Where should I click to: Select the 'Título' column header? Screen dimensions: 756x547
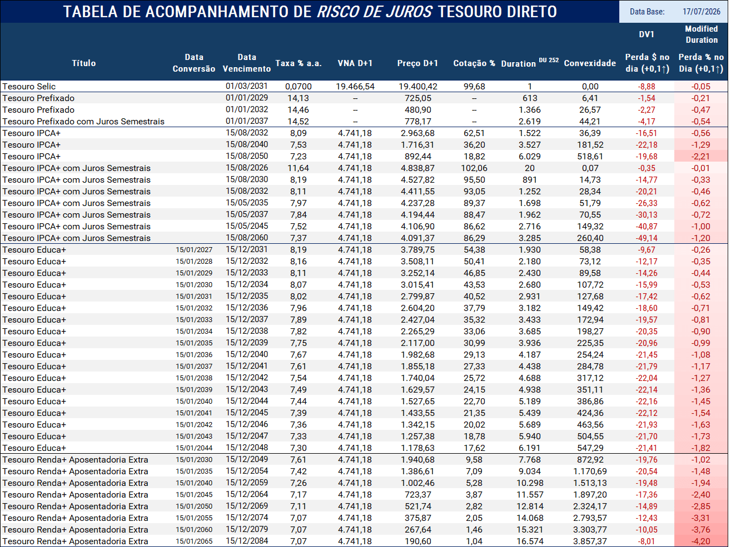(x=84, y=63)
